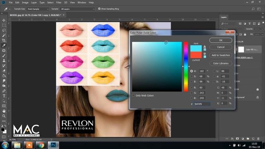Click inside the color saturation field
265x149 pixels.
157,67
